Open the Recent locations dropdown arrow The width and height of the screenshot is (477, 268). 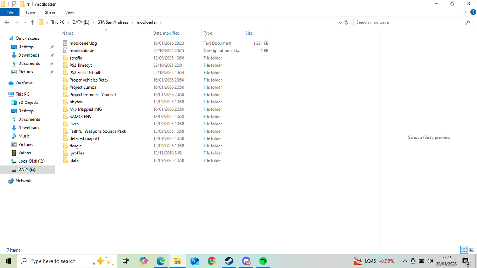[x=25, y=22]
